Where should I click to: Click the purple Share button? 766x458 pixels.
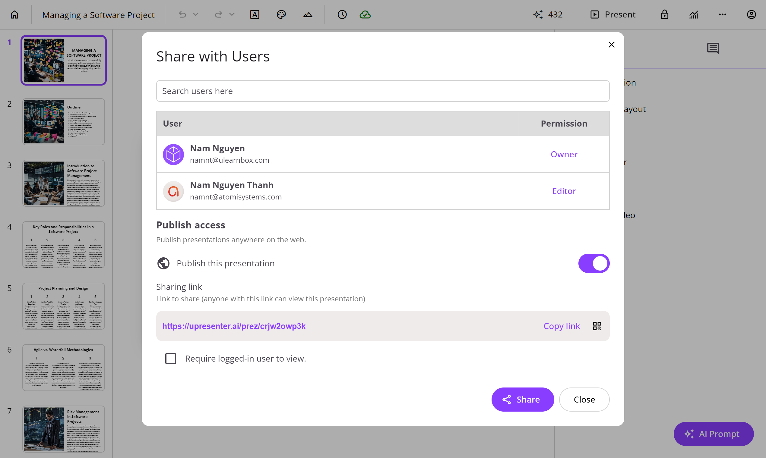pos(523,399)
